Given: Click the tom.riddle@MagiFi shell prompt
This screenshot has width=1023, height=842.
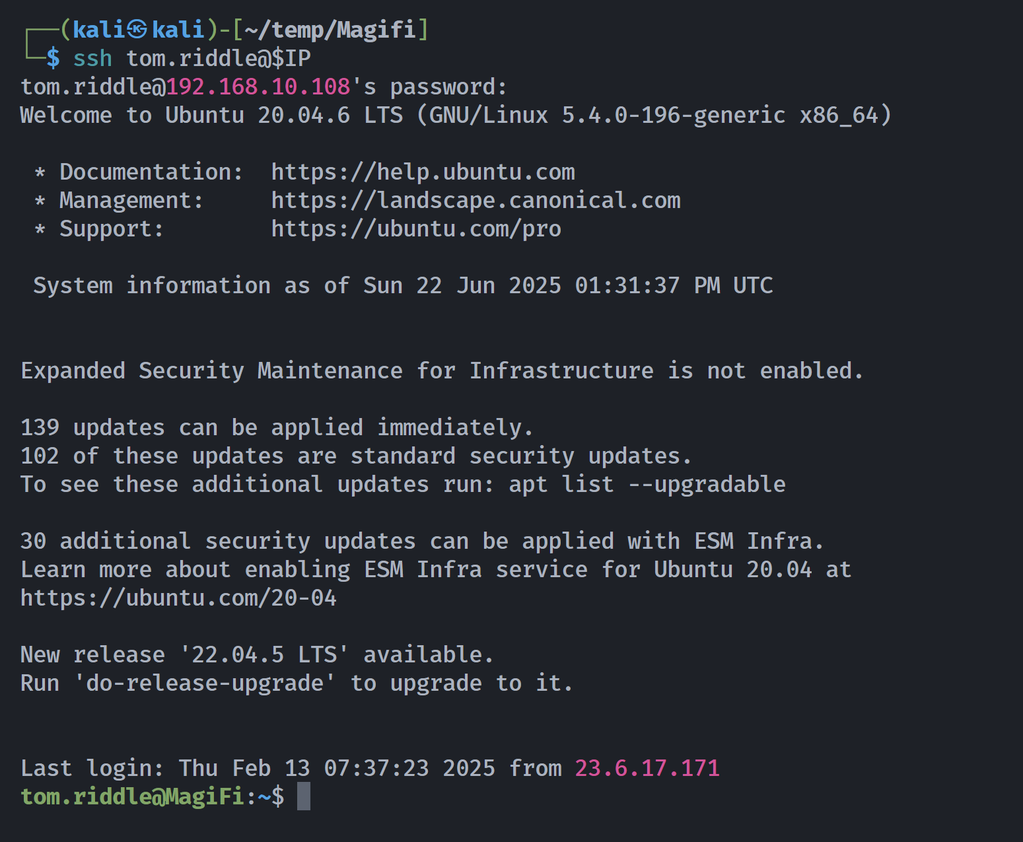Looking at the screenshot, I should pos(153,796).
